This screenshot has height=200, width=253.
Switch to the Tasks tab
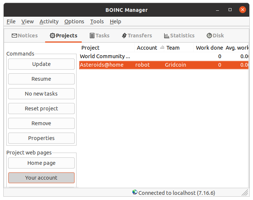point(99,36)
